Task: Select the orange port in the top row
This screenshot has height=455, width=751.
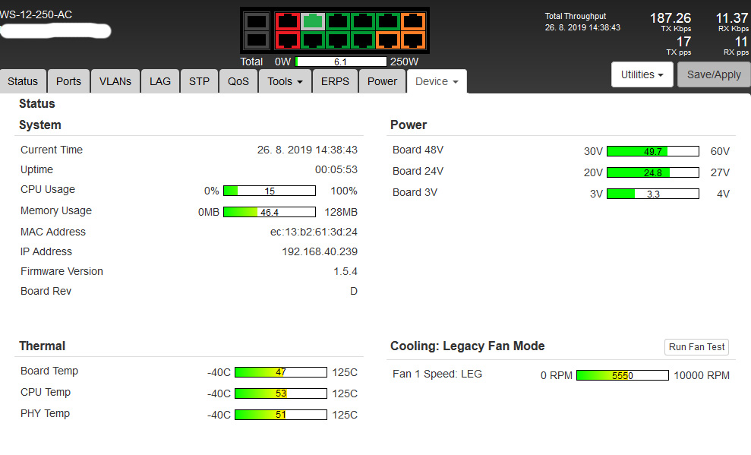Action: [414, 21]
